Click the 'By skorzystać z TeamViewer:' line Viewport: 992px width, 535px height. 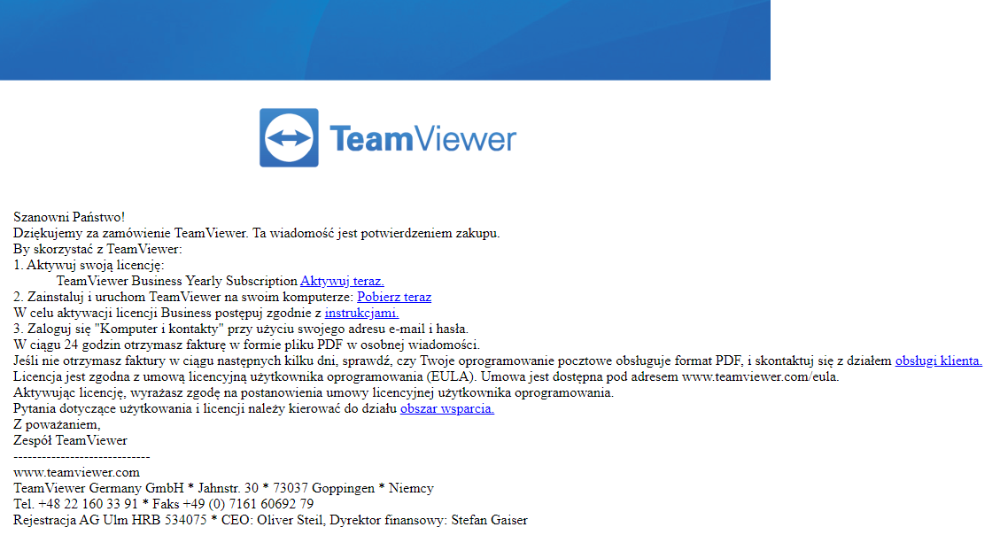pyautogui.click(x=97, y=249)
